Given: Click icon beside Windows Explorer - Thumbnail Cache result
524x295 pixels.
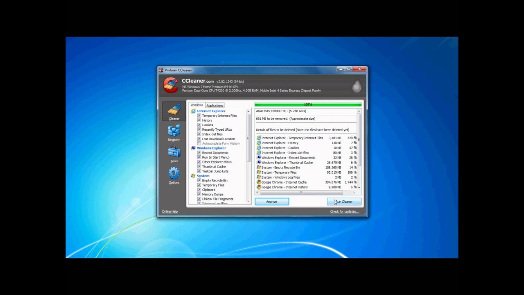Looking at the screenshot, I should click(259, 163).
